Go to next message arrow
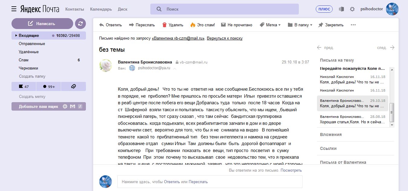This screenshot has width=408, height=191. pos(392,47)
